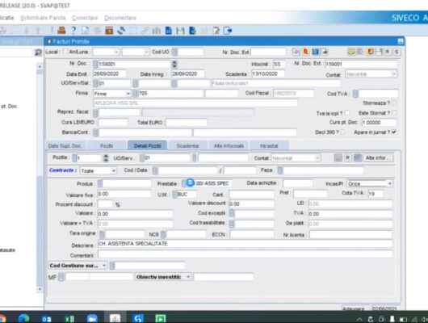Viewport: 428px width, 323px height.
Task: Click the blue save disk icon in Facturi Primite
Action: (x=315, y=52)
